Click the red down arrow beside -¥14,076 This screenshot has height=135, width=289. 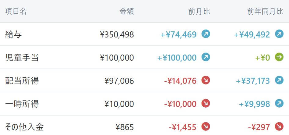(x=206, y=80)
